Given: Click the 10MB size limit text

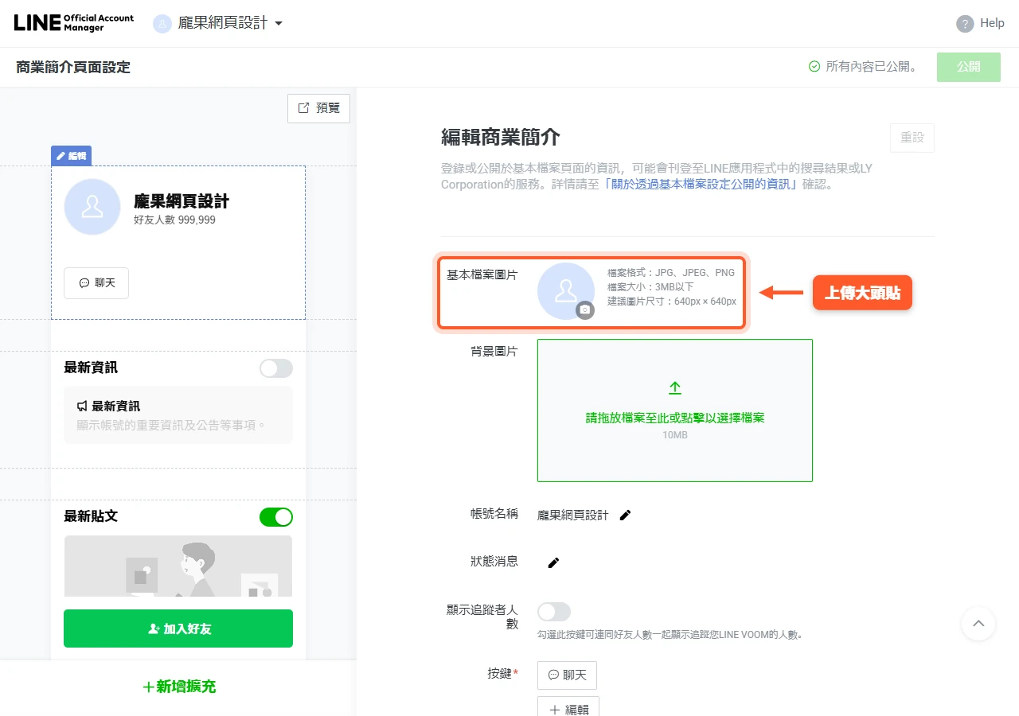Looking at the screenshot, I should (675, 435).
